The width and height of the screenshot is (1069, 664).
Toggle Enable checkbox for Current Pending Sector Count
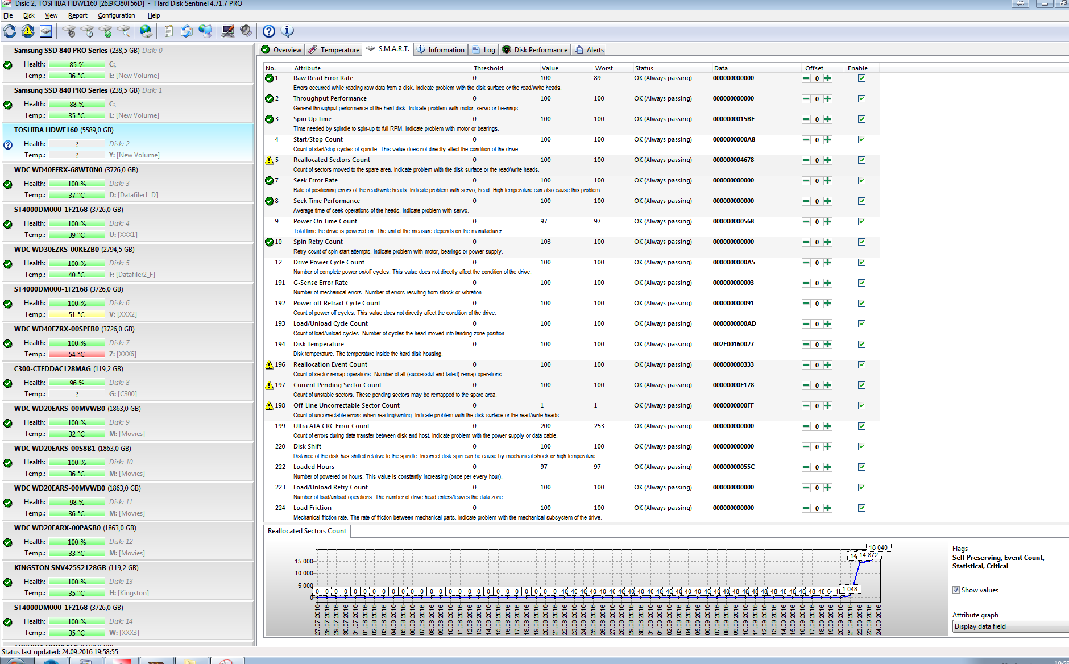(861, 385)
